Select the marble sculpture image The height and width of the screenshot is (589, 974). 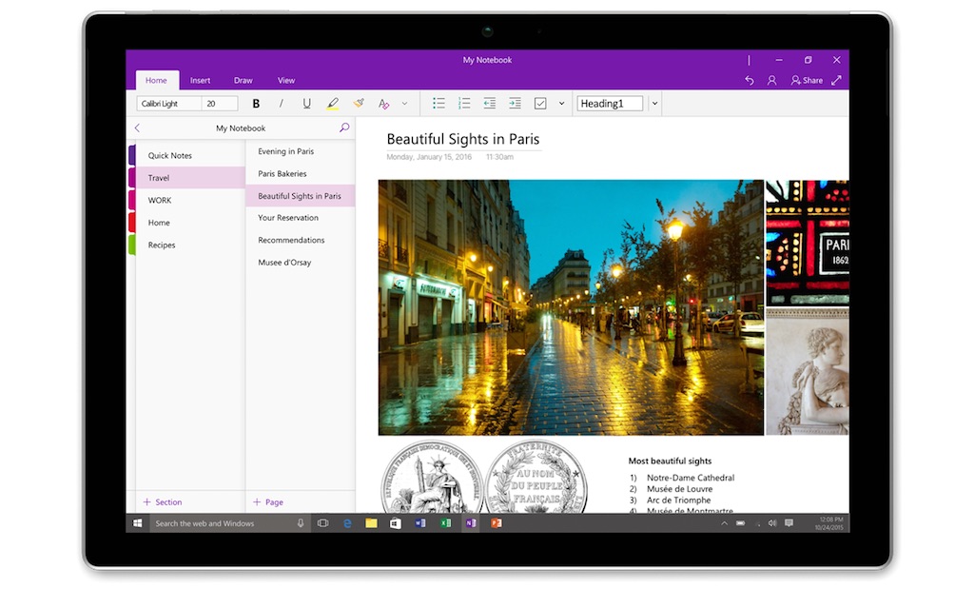tap(807, 371)
